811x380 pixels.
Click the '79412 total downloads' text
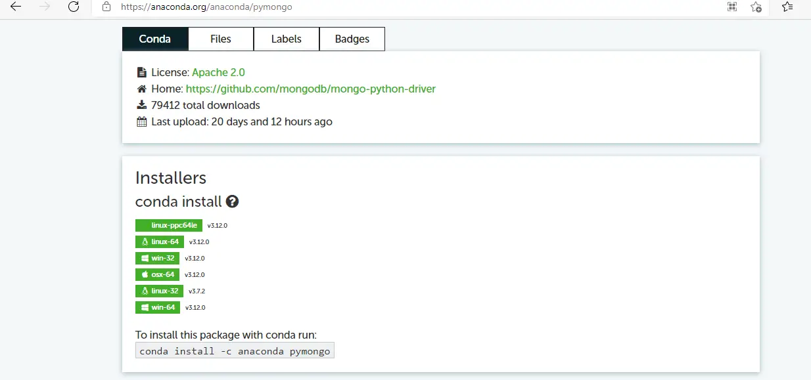[206, 105]
